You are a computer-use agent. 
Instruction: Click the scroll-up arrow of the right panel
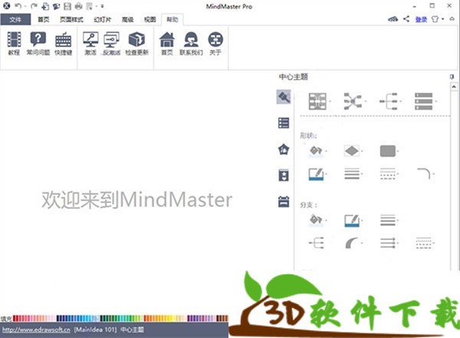(454, 87)
